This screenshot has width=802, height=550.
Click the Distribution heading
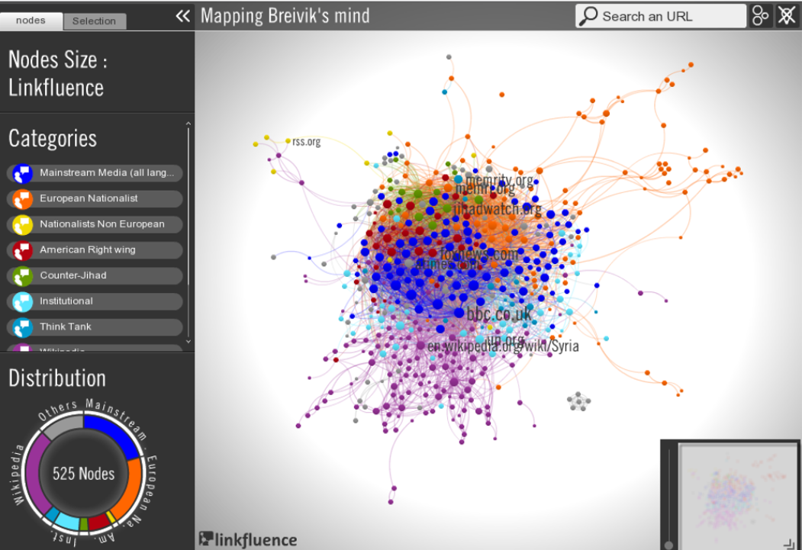pyautogui.click(x=57, y=378)
